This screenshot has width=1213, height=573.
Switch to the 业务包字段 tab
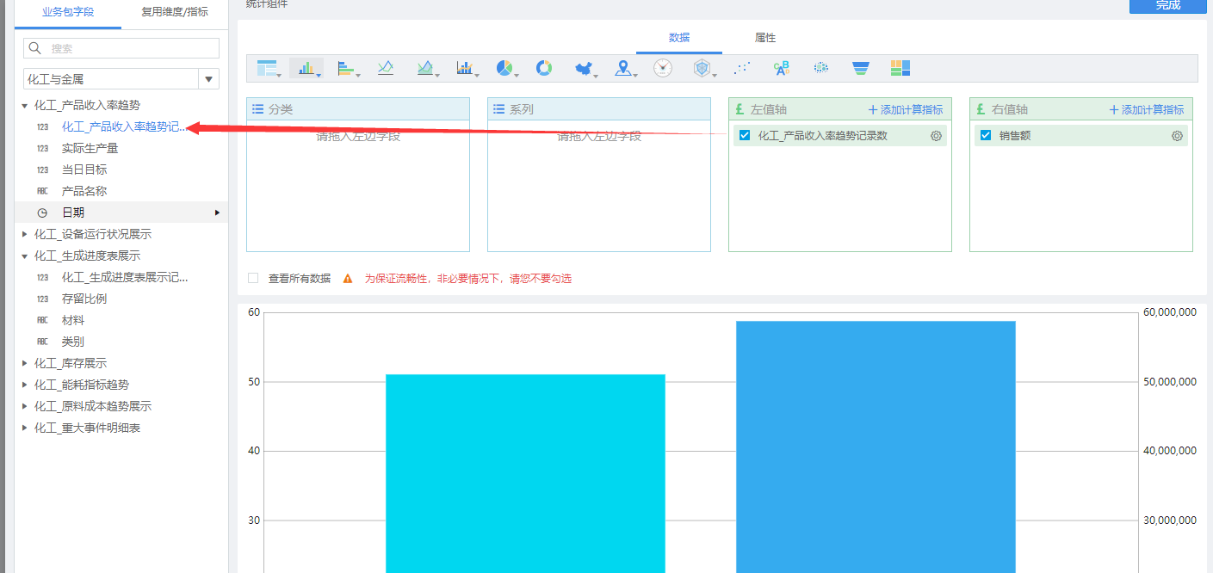pyautogui.click(x=68, y=12)
